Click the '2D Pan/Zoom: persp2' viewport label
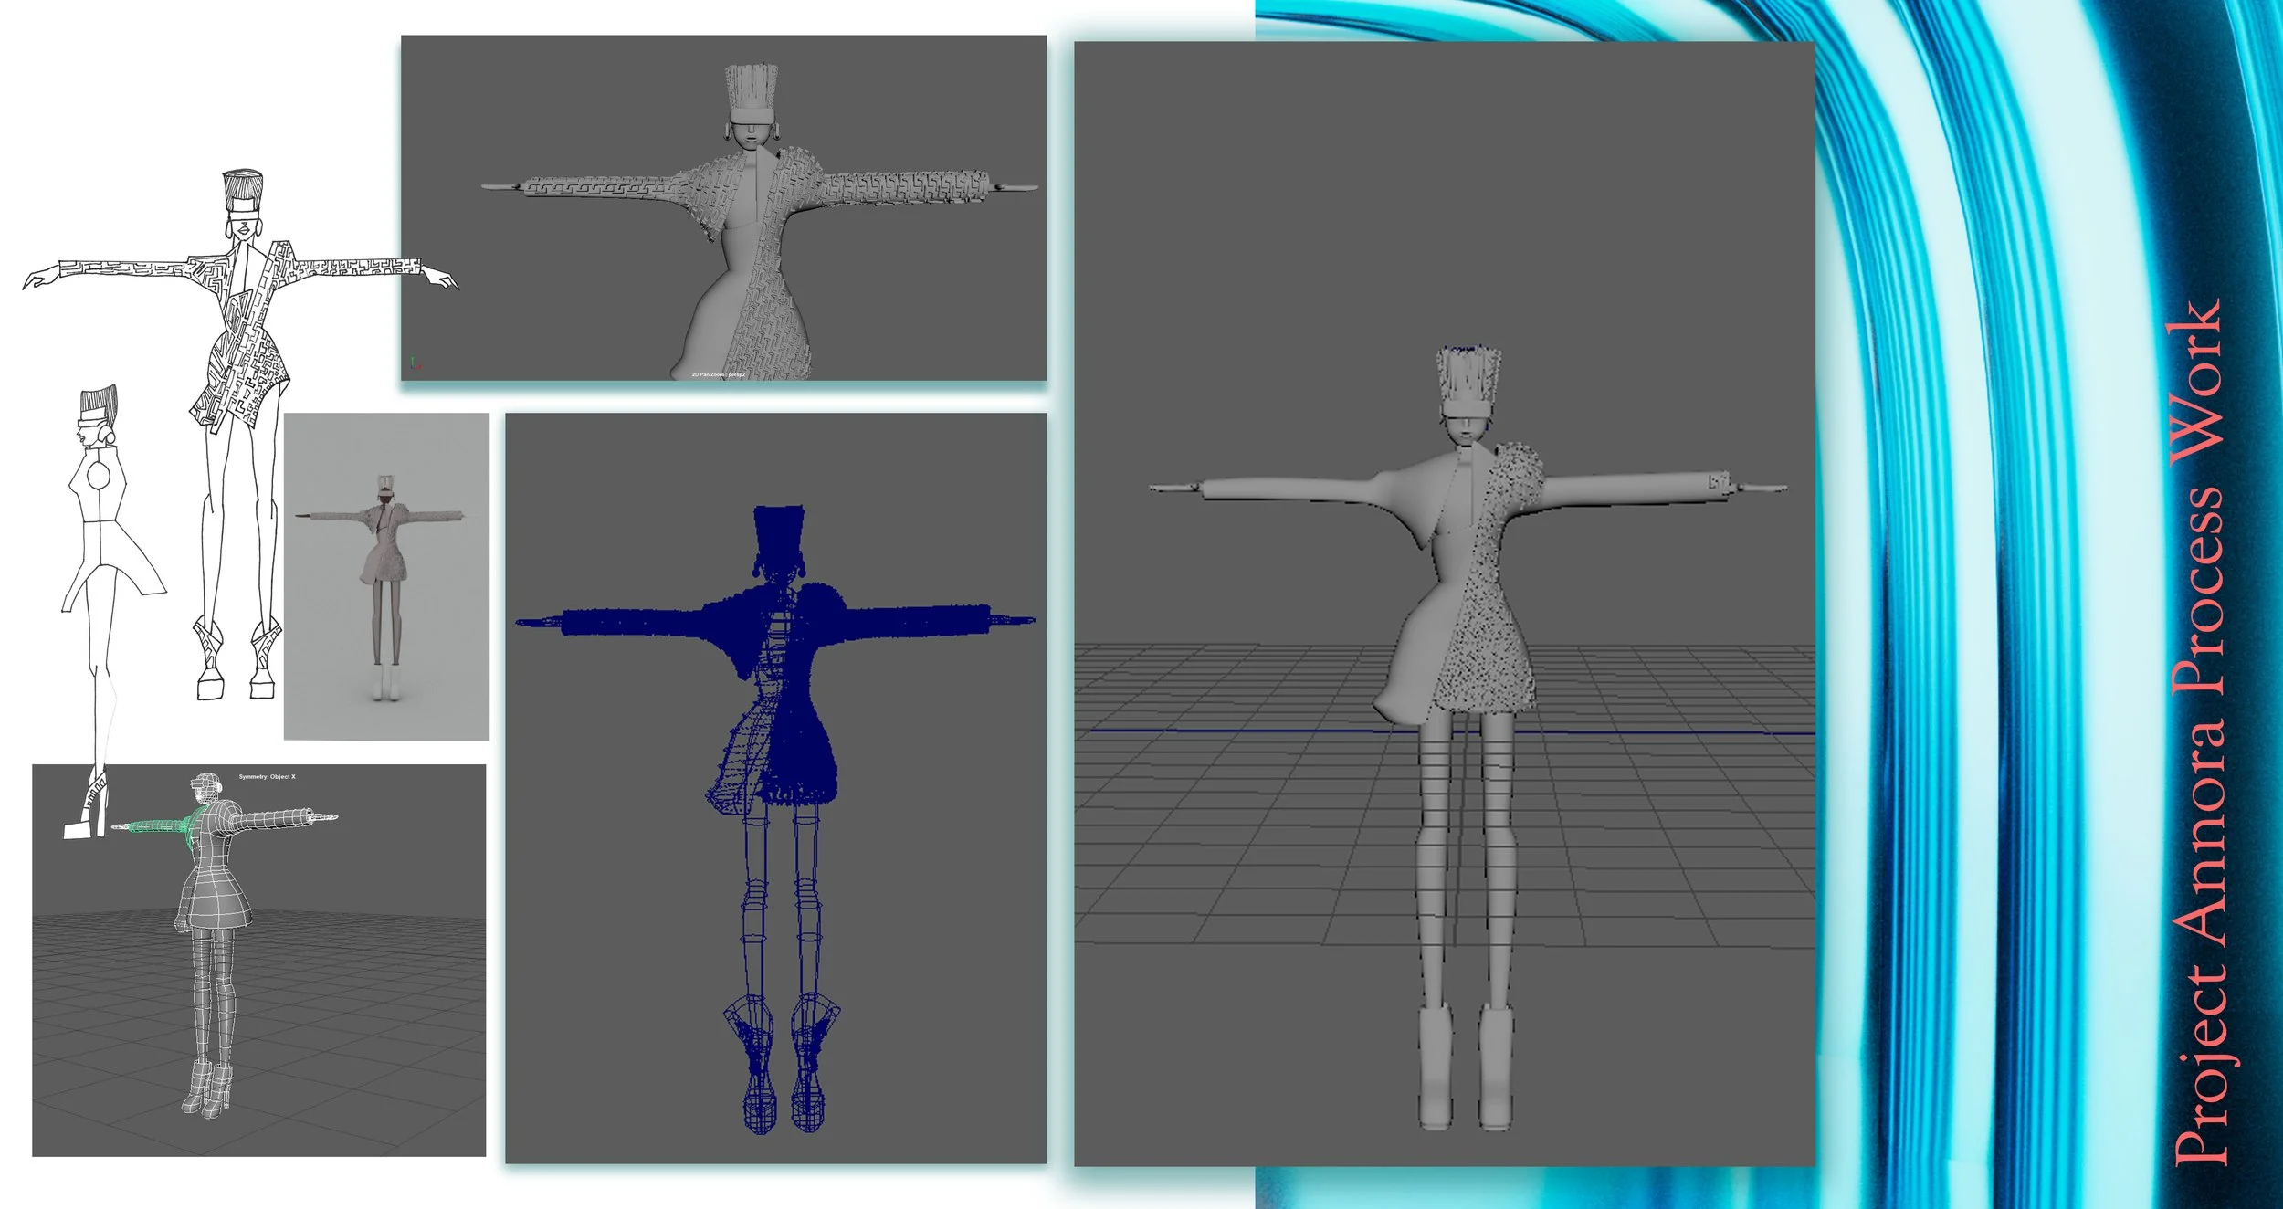The image size is (2283, 1209). [x=719, y=374]
